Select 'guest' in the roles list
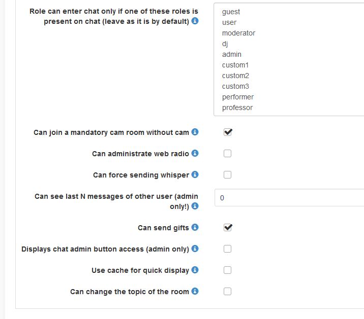 [x=231, y=12]
